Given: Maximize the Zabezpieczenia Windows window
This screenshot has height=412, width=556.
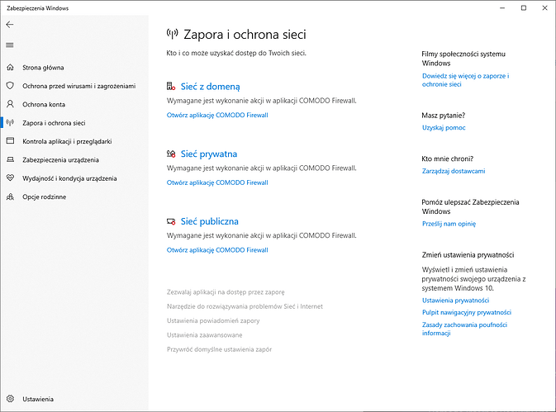Looking at the screenshot, I should pyautogui.click(x=524, y=7).
